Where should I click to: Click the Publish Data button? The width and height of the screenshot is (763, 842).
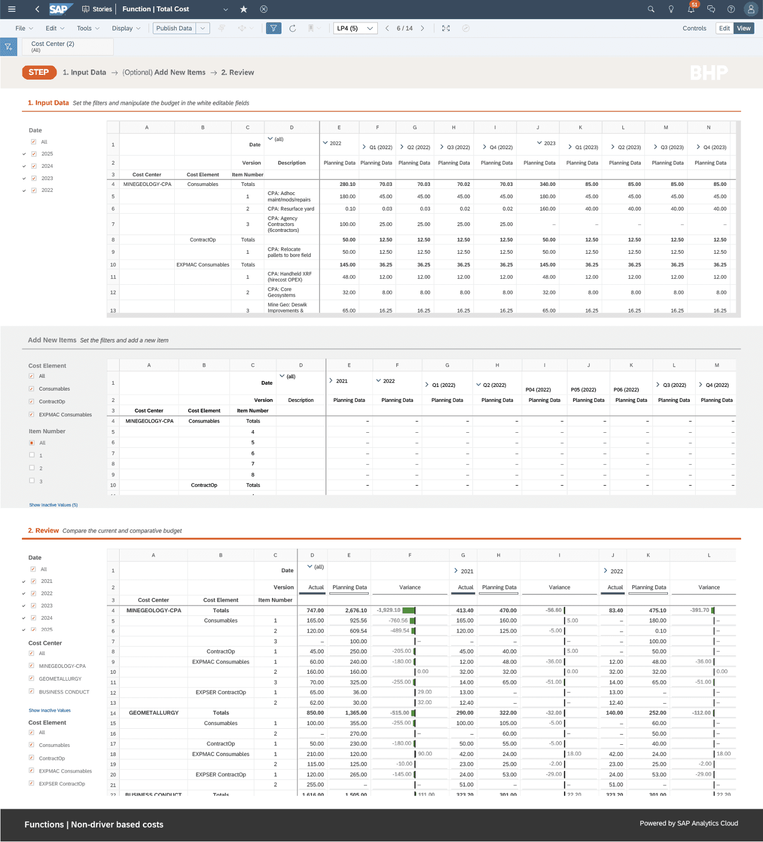click(x=174, y=28)
